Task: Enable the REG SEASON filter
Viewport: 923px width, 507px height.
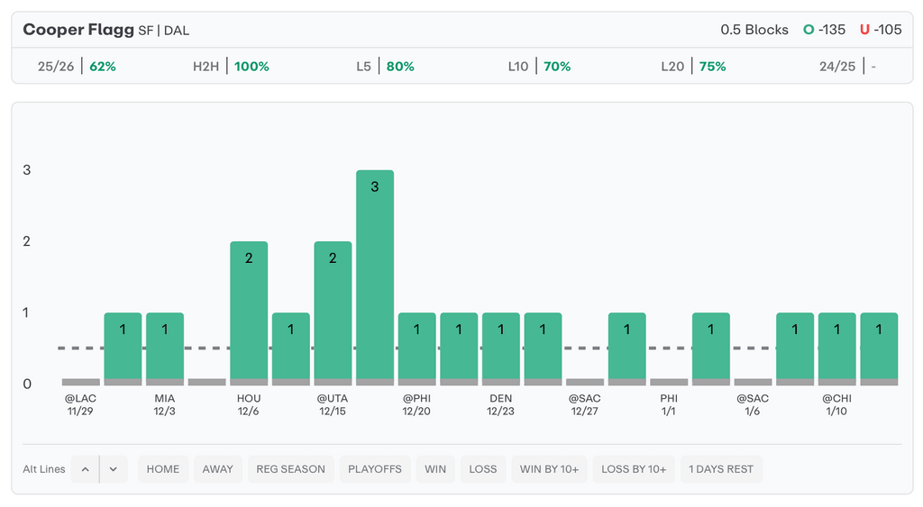Action: [x=290, y=469]
